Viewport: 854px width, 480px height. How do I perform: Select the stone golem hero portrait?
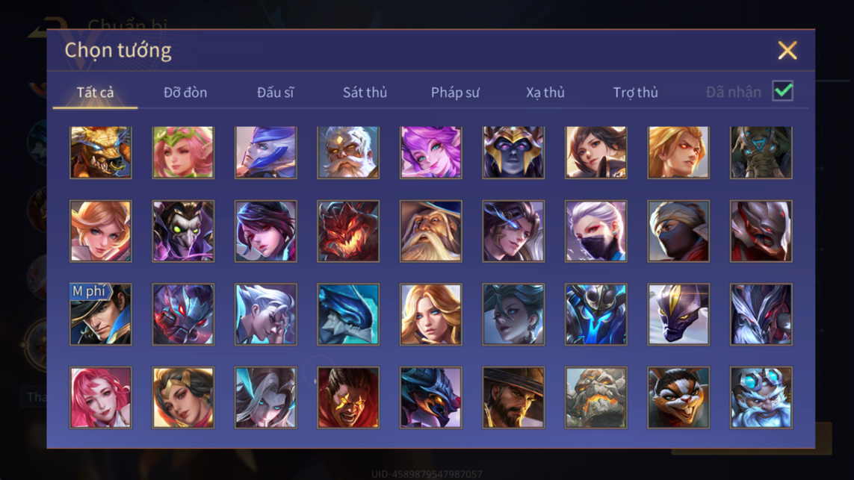pos(595,397)
